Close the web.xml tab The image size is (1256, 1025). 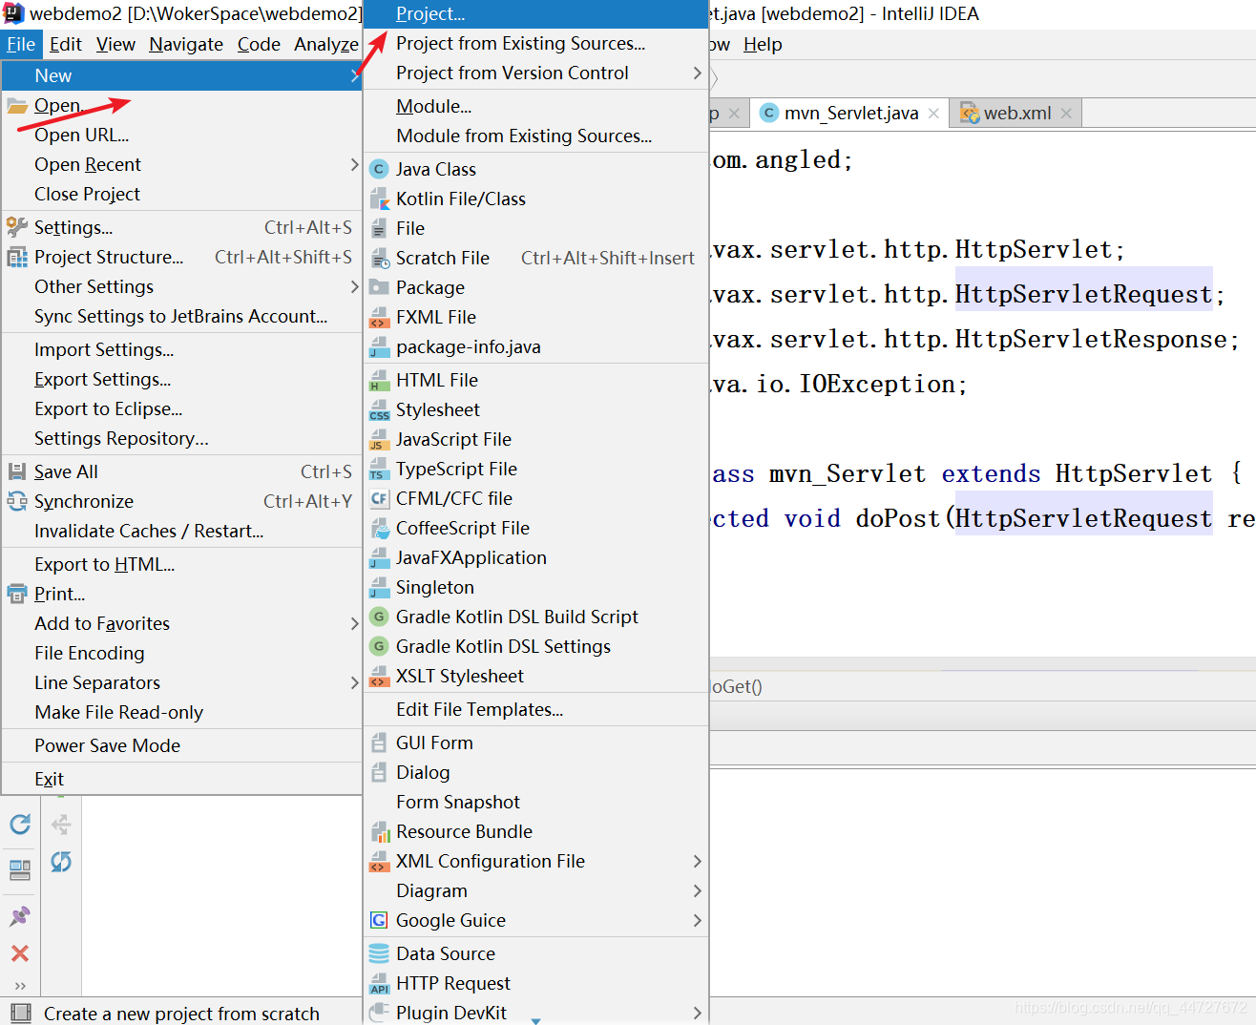point(1066,114)
